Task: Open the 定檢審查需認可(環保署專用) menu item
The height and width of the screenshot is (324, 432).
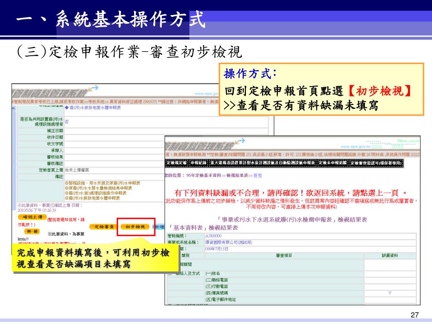Action: (376, 163)
